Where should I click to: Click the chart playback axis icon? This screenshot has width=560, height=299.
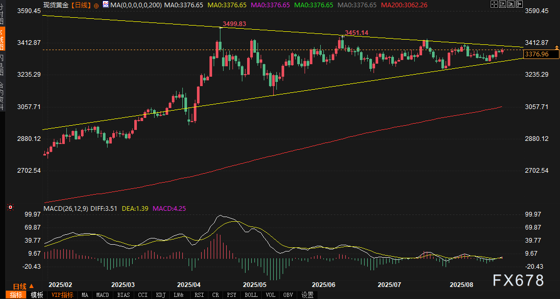[512, 5]
